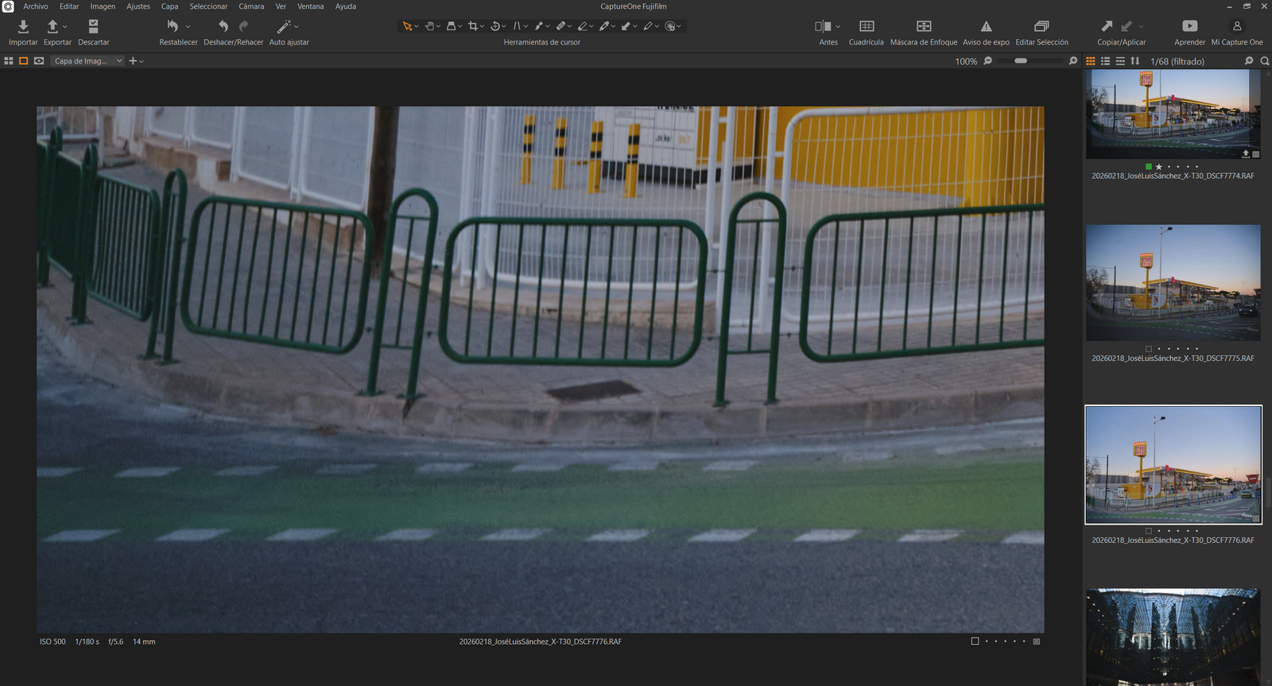The height and width of the screenshot is (686, 1272).
Task: Select thumbnail DSCF7775.RAF
Action: (1173, 283)
